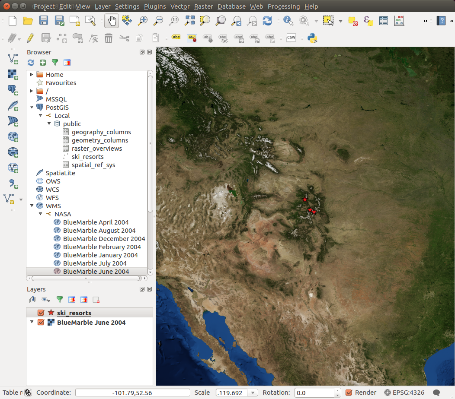The width and height of the screenshot is (455, 399).
Task: Click the Coordinate input field
Action: coord(132,393)
